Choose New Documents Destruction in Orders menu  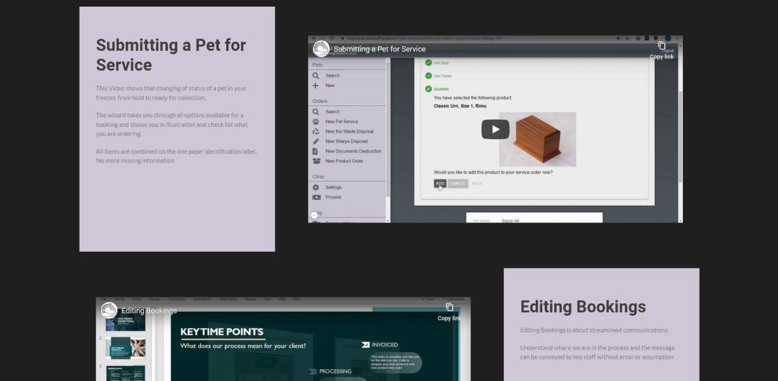click(353, 151)
